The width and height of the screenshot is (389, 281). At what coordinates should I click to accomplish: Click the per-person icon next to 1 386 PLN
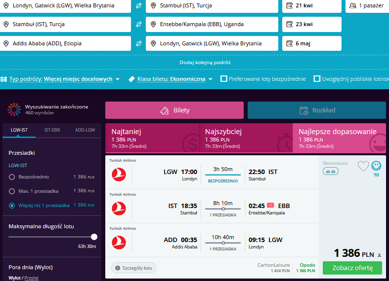click(379, 255)
